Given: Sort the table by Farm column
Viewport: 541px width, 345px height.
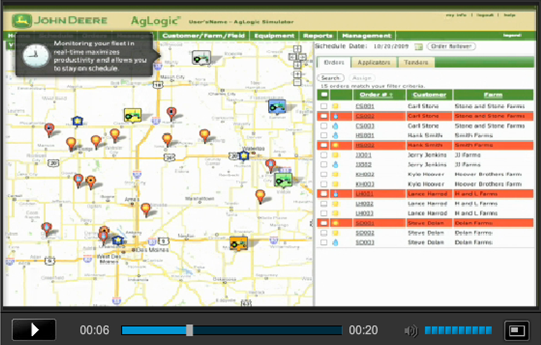Looking at the screenshot, I should (x=493, y=95).
